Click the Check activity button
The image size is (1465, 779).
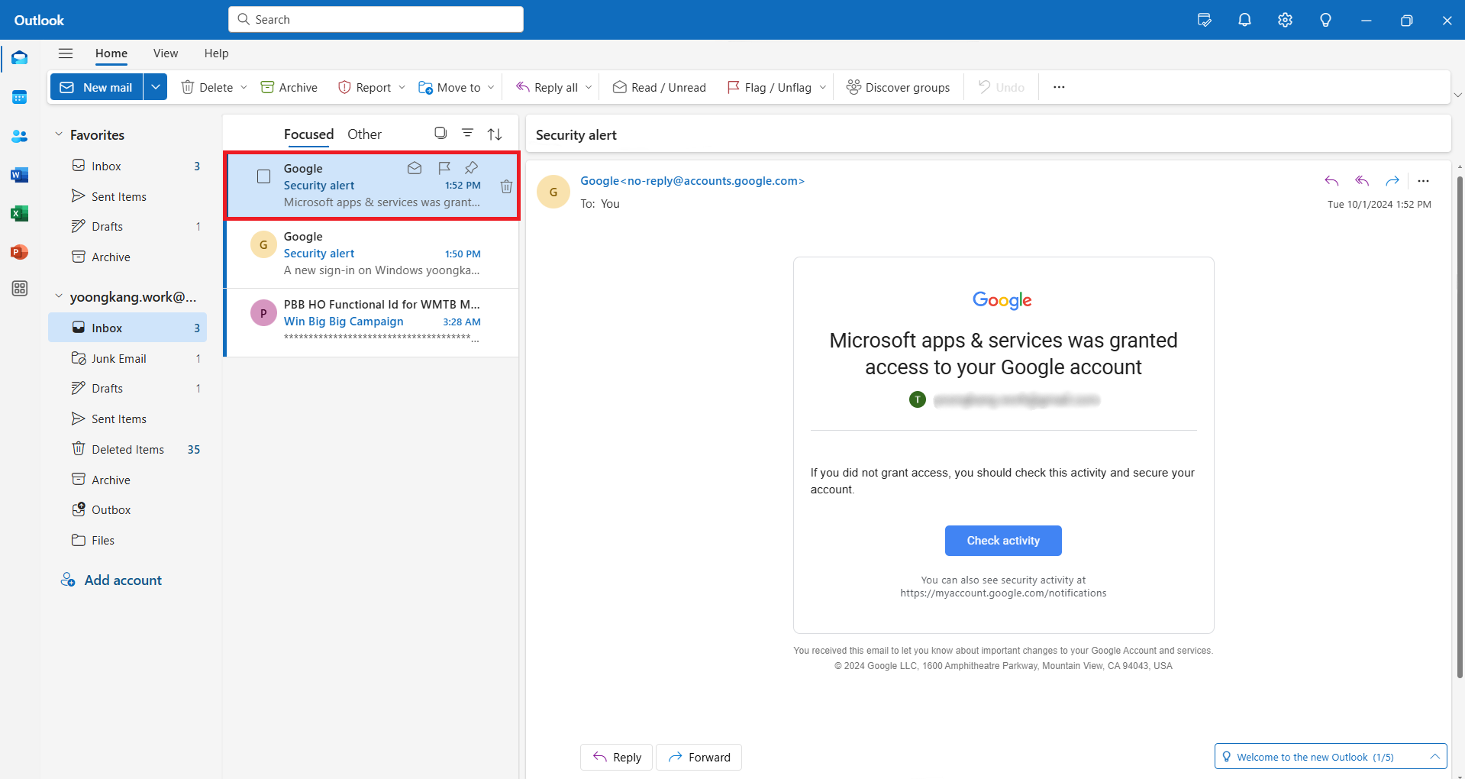tap(1003, 541)
